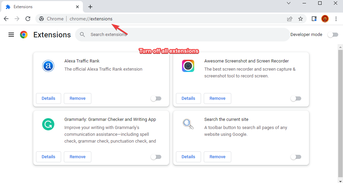Screen dimensions: 343x183
Task: Click the Chrome site info icon in address bar
Action: [x=41, y=19]
